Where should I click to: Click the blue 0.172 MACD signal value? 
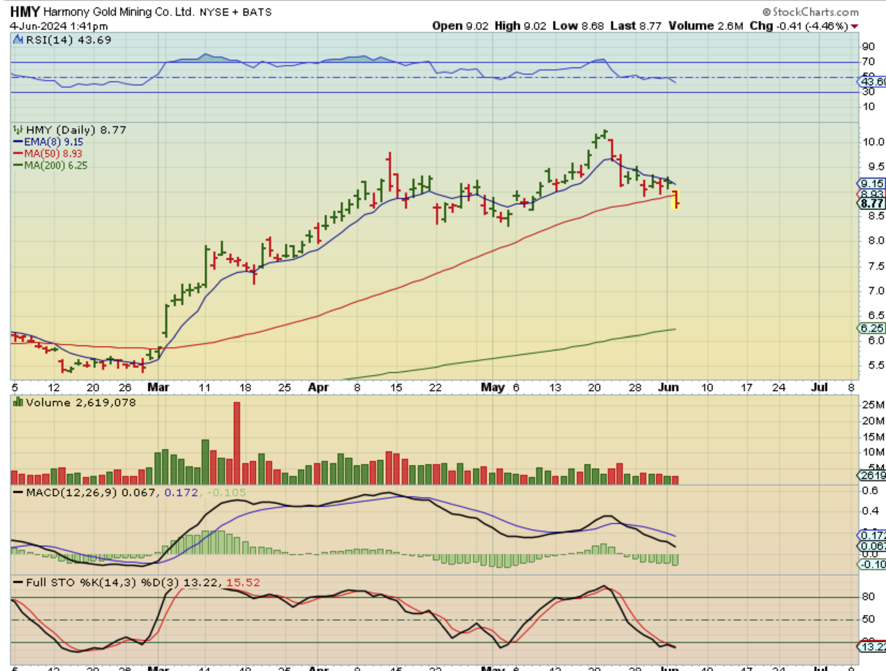coord(181,493)
